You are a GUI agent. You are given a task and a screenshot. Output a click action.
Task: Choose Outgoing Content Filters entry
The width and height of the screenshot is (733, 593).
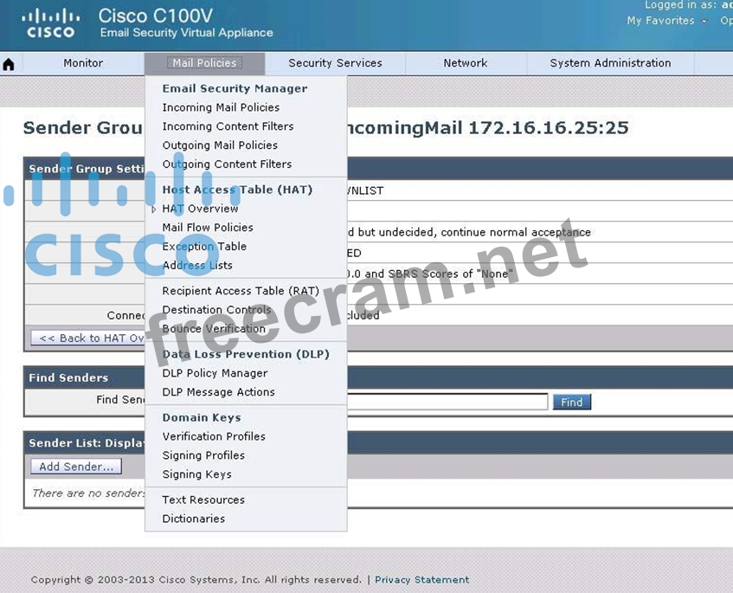227,164
